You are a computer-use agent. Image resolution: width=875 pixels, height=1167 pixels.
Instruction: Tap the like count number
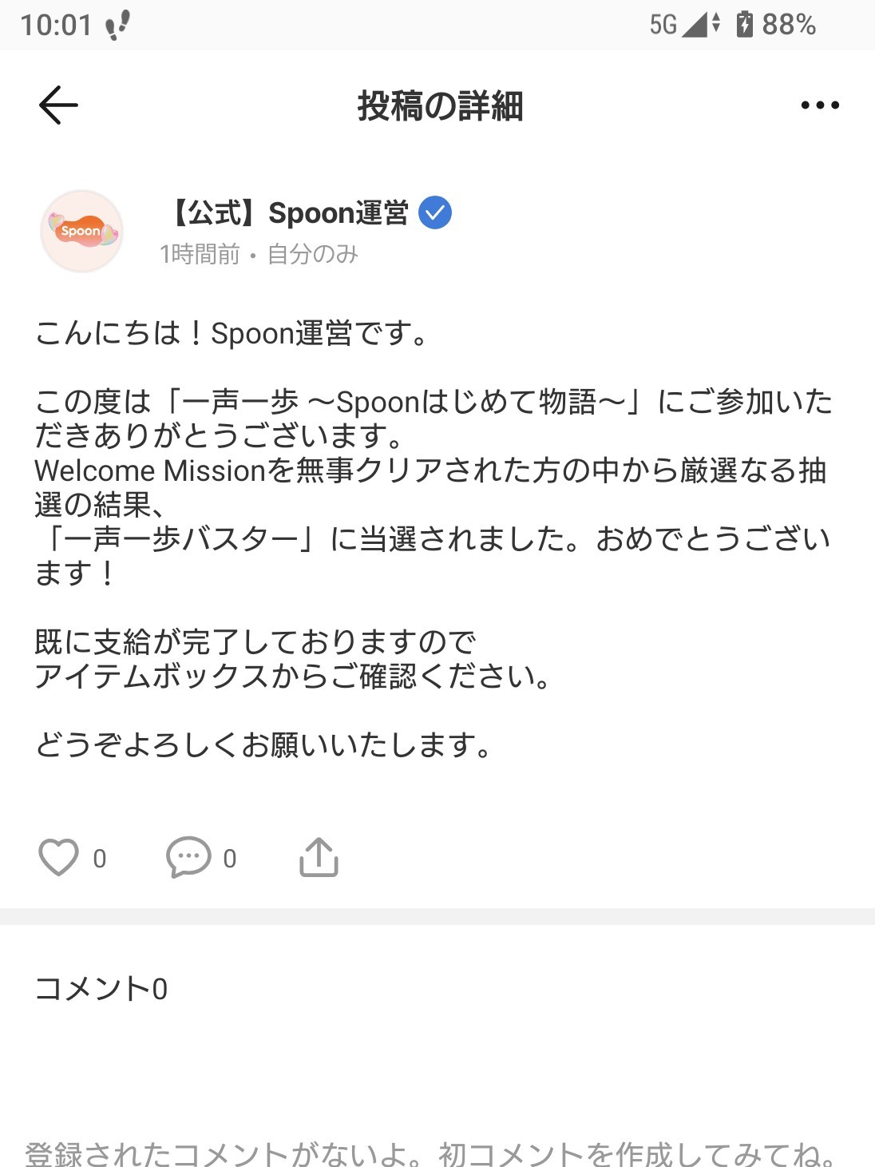tap(100, 859)
